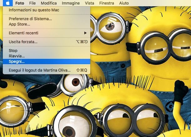This screenshot has height=137, width=191.
Task: Open Preferenze di Sistema
Action: click(x=46, y=19)
